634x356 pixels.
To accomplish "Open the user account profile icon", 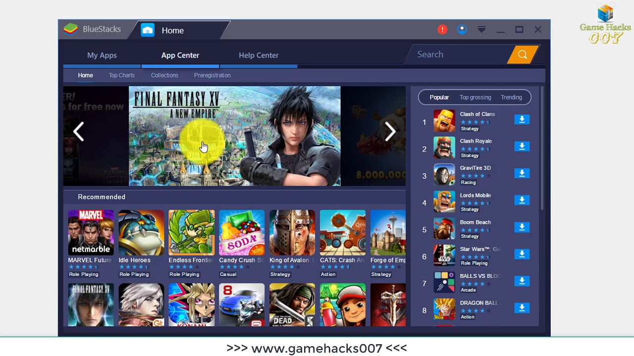I will [x=462, y=30].
